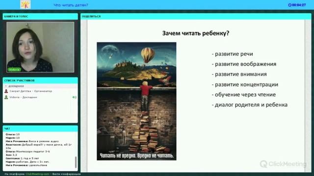Select the 'Victoria - Докладчик' participant row

pyautogui.click(x=40, y=97)
